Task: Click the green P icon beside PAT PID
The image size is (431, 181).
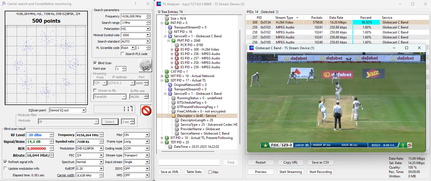Action: (166, 23)
